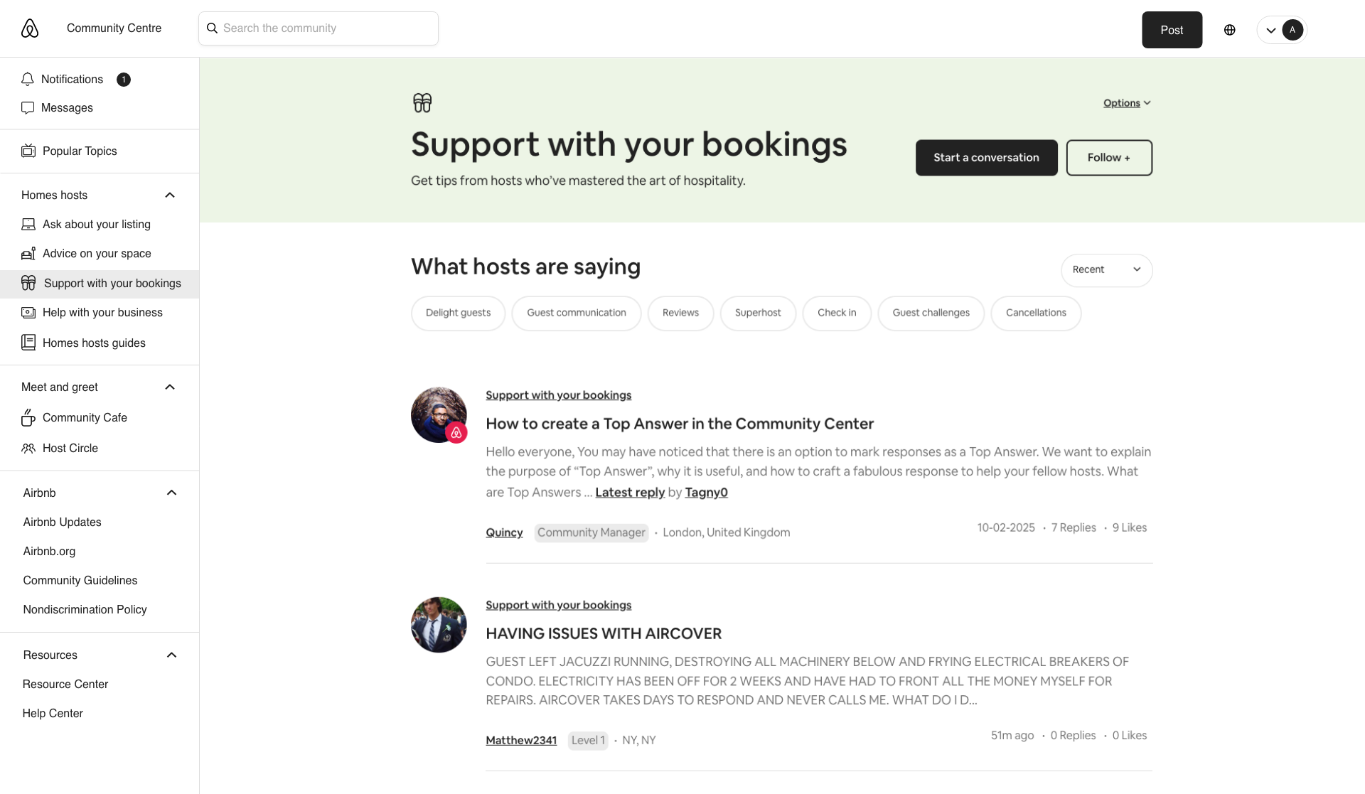The image size is (1365, 794).
Task: Open the Latest reply link
Action: click(629, 493)
